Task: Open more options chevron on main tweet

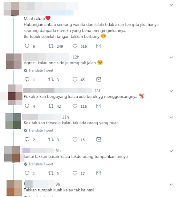Action: (x=171, y=5)
